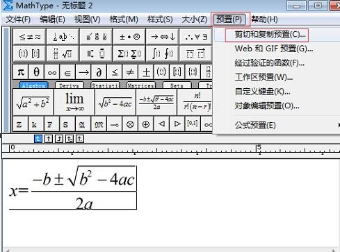Click inside the quadratic formula in editing area
This screenshot has width=340, height=252.
(x=73, y=188)
